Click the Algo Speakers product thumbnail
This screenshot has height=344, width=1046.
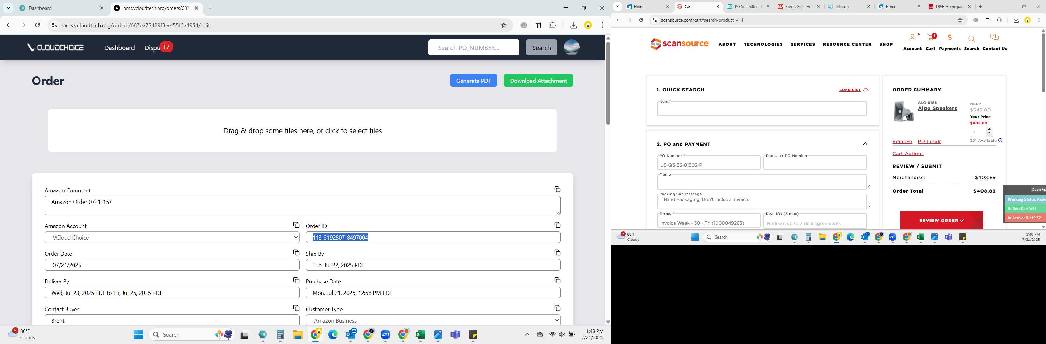pyautogui.click(x=903, y=111)
